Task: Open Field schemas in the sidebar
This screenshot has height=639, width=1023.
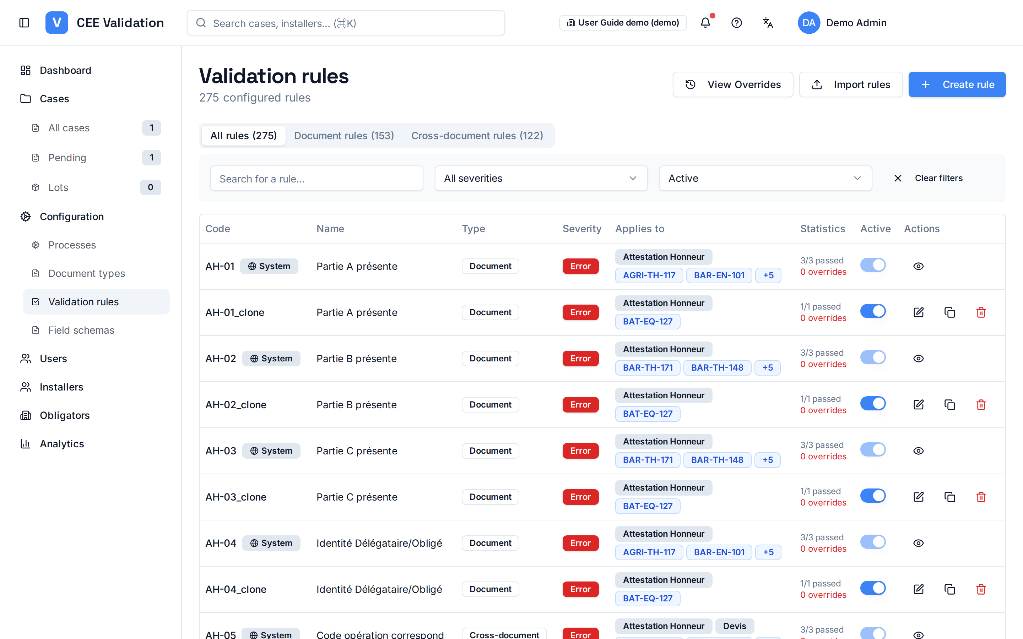Action: [x=96, y=330]
